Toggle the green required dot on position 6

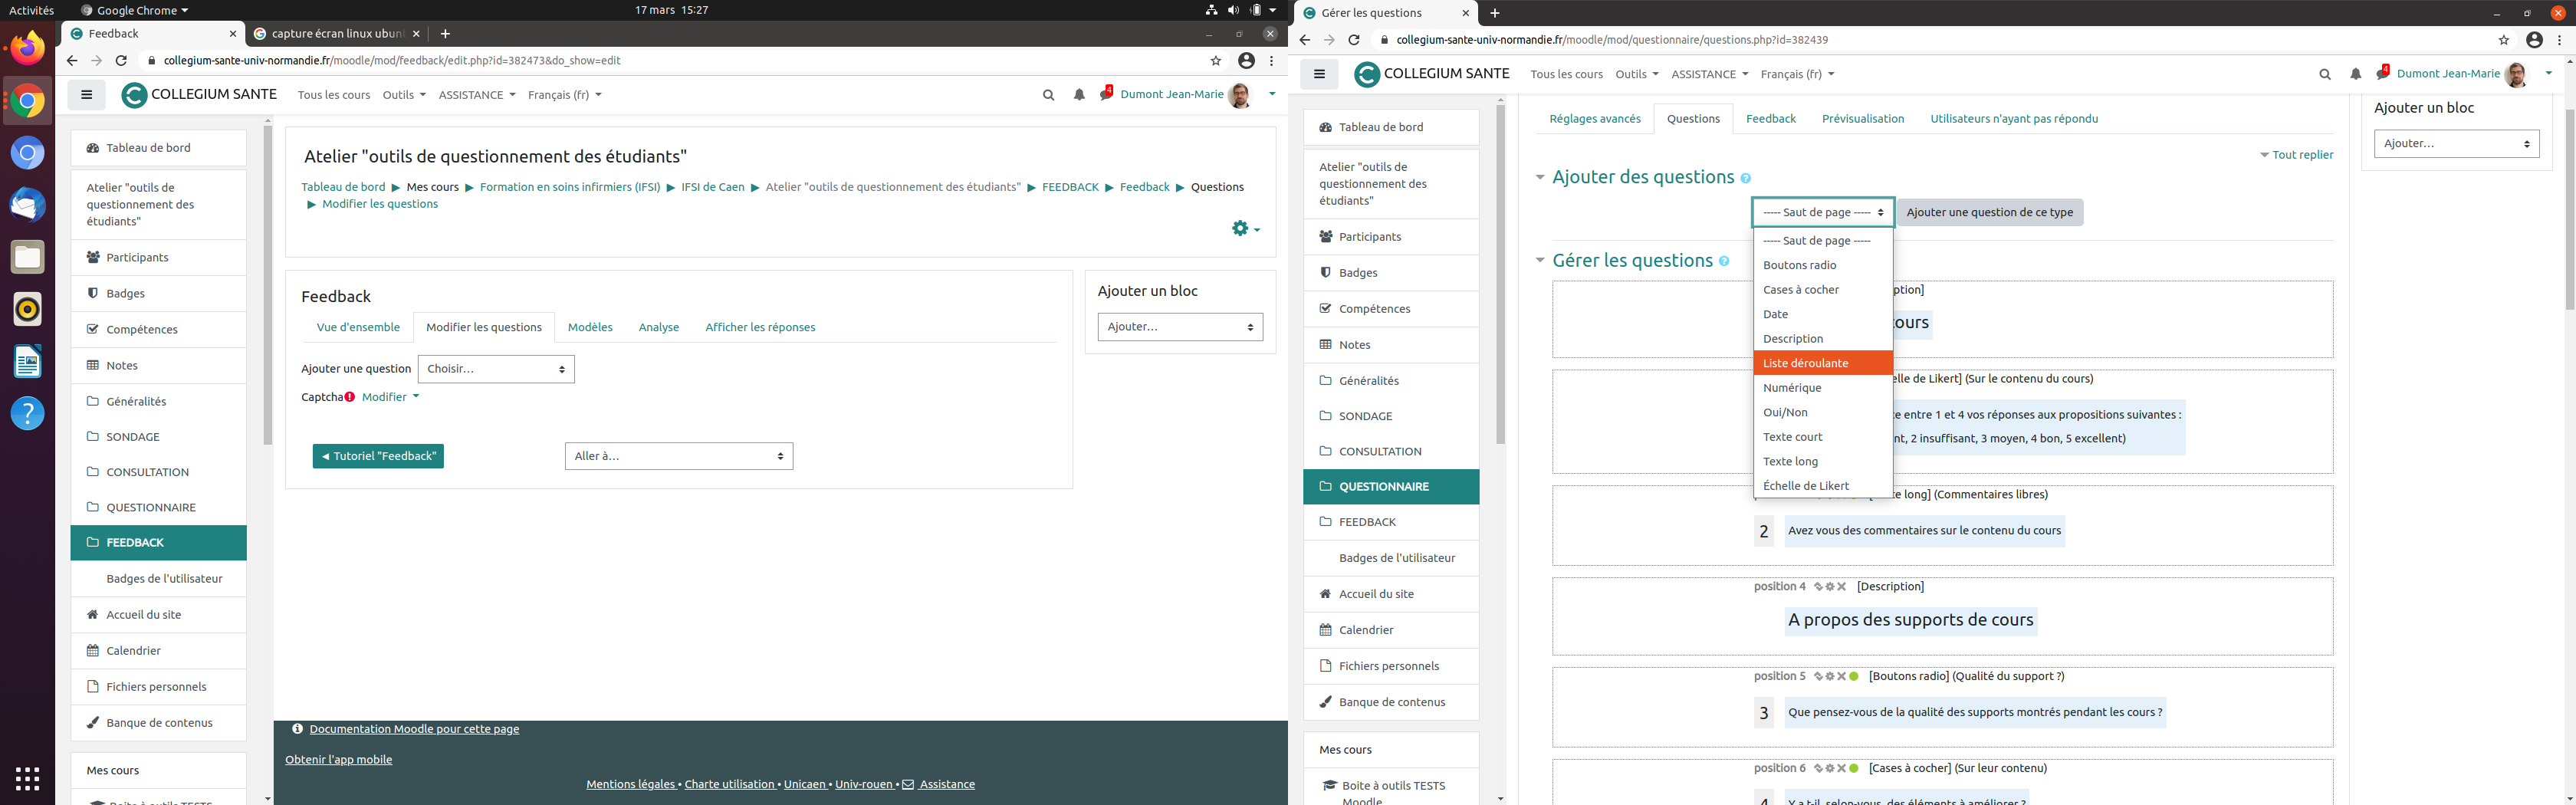click(1853, 769)
